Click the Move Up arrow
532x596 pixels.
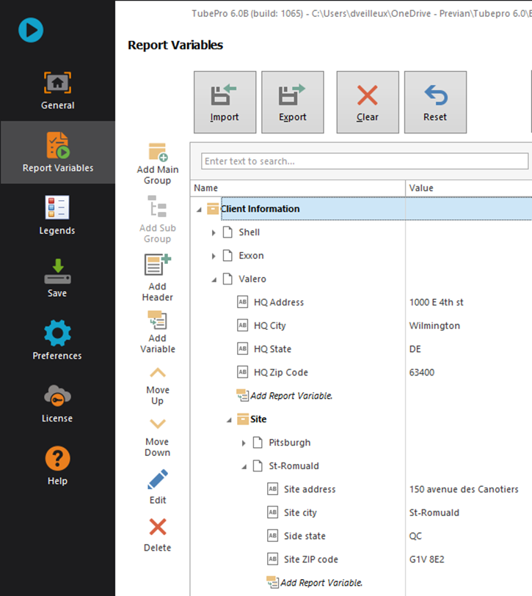157,373
